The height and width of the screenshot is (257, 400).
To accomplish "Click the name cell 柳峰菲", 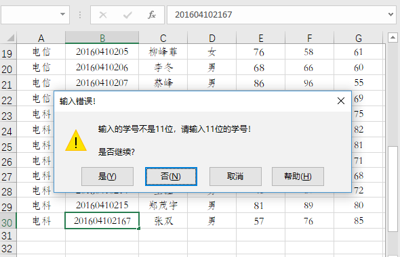I will click(163, 52).
